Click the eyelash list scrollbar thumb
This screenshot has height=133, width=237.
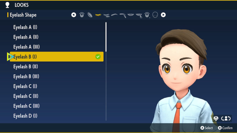click(x=106, y=37)
